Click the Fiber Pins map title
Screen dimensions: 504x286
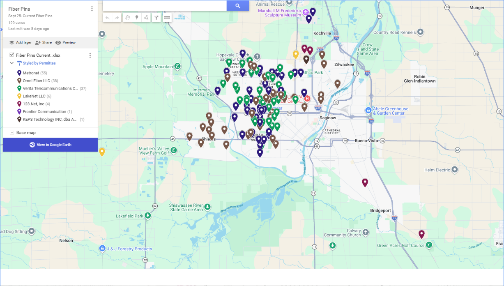[x=19, y=9]
